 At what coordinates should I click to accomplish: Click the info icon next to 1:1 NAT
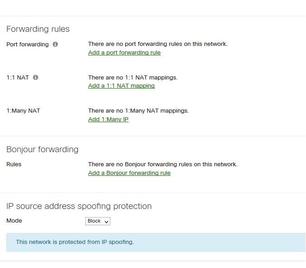click(35, 78)
